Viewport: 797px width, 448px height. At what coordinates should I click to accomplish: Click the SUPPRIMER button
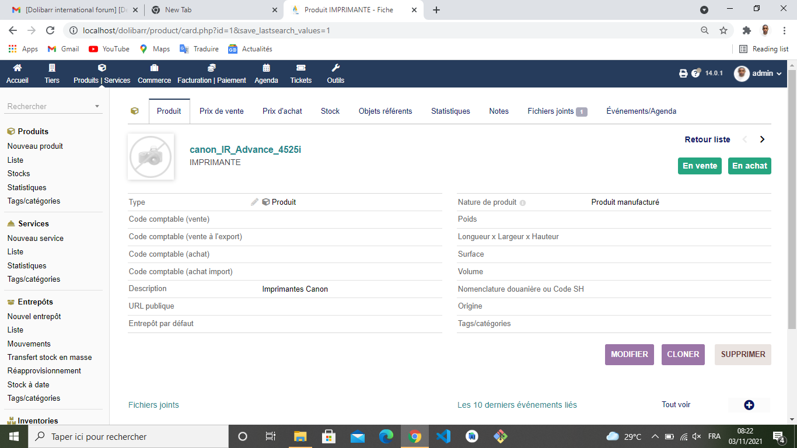tap(743, 355)
